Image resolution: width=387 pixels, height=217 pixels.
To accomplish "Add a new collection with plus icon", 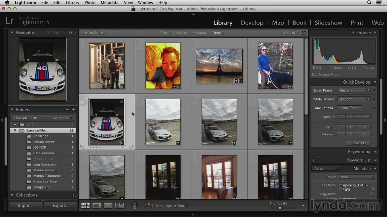I will pyautogui.click(x=73, y=195).
